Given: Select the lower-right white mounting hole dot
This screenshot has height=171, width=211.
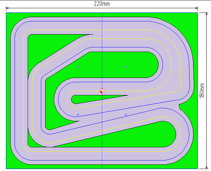Looking at the screenshot, I should pyautogui.click(x=126, y=115).
